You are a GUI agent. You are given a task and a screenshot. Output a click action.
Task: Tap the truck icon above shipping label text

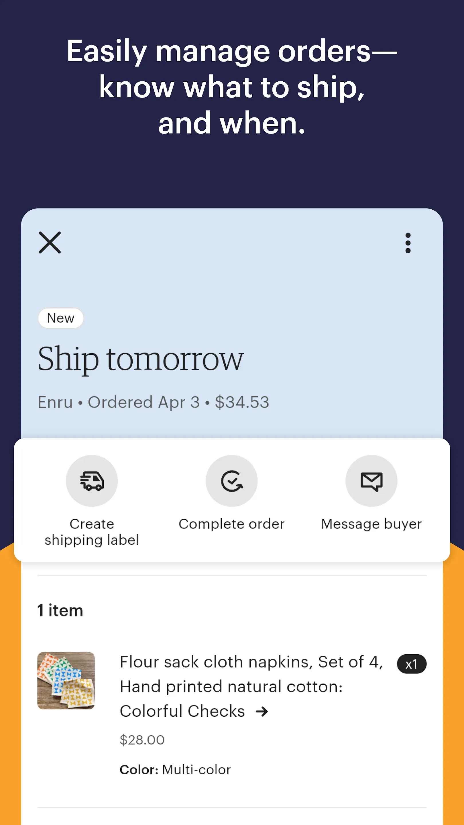[x=92, y=480]
